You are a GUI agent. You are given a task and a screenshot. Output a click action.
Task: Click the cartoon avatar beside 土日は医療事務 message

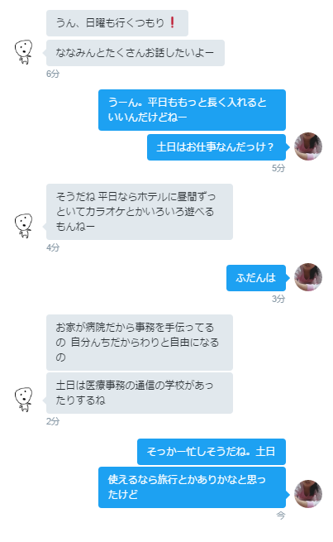click(23, 400)
